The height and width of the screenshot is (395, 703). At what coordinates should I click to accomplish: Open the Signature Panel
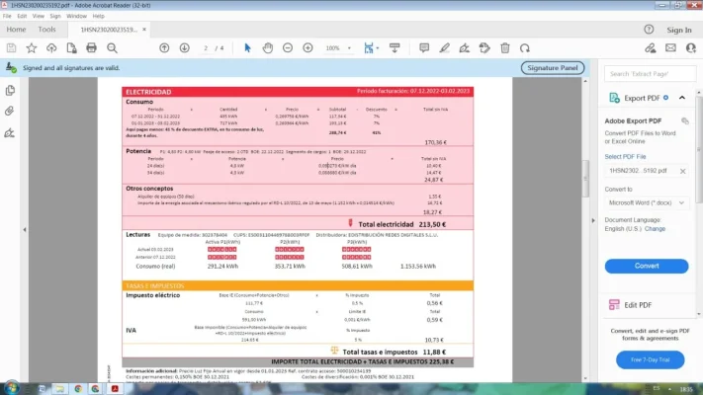[553, 68]
